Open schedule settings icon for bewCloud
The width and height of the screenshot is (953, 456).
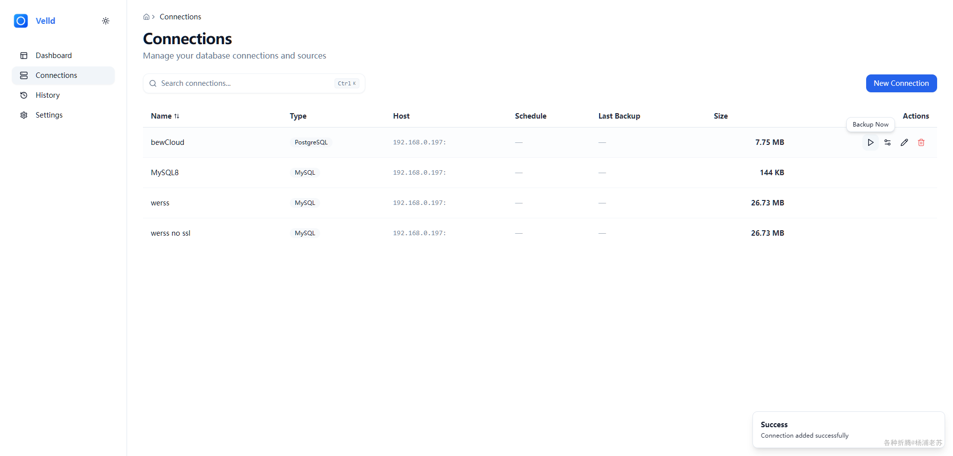point(887,142)
